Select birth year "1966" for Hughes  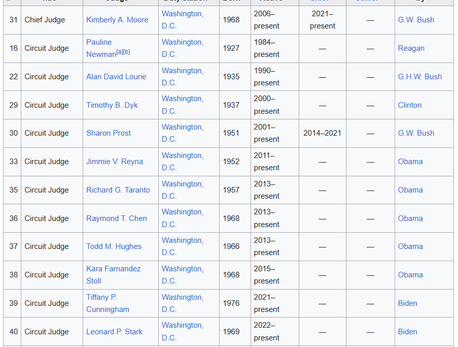[231, 246]
